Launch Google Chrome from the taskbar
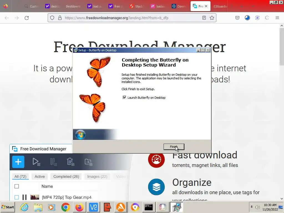This screenshot has width=284, height=213. pos(65,207)
